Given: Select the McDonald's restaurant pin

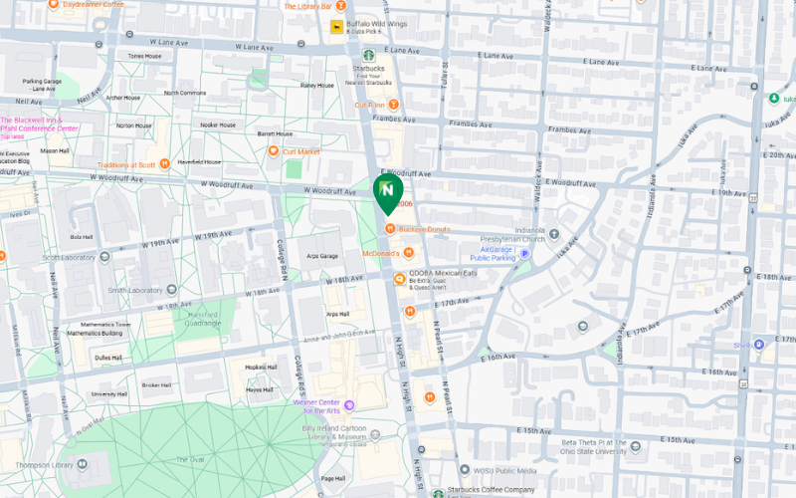Looking at the screenshot, I should coord(409,253).
